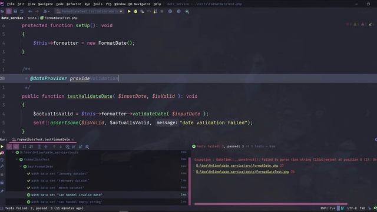This screenshot has height=212, width=377.
Task: Click the wrench icon in Run sidebar
Action: [x=2, y=166]
